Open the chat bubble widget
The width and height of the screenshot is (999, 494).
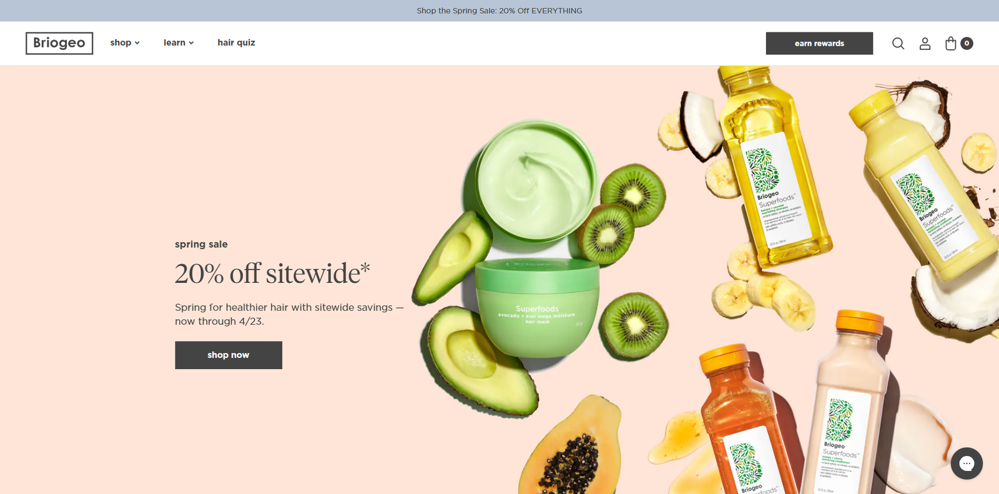coord(967,463)
